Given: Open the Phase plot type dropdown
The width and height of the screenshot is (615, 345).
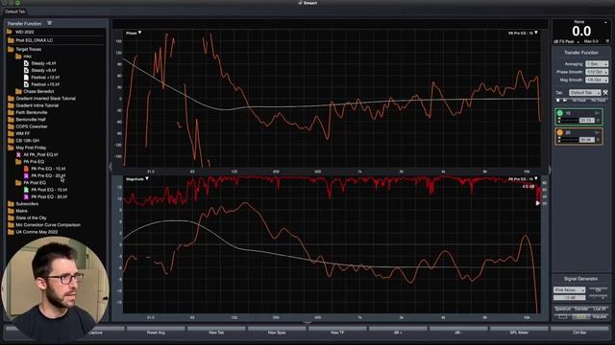Looking at the screenshot, I should [134, 34].
